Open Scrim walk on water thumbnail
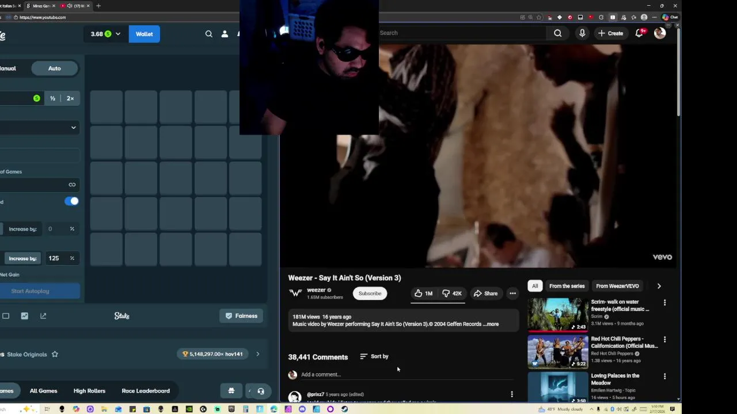This screenshot has height=414, width=737. [x=558, y=314]
